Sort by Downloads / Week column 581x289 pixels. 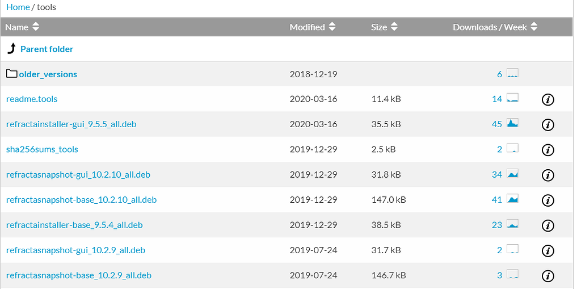click(x=495, y=27)
